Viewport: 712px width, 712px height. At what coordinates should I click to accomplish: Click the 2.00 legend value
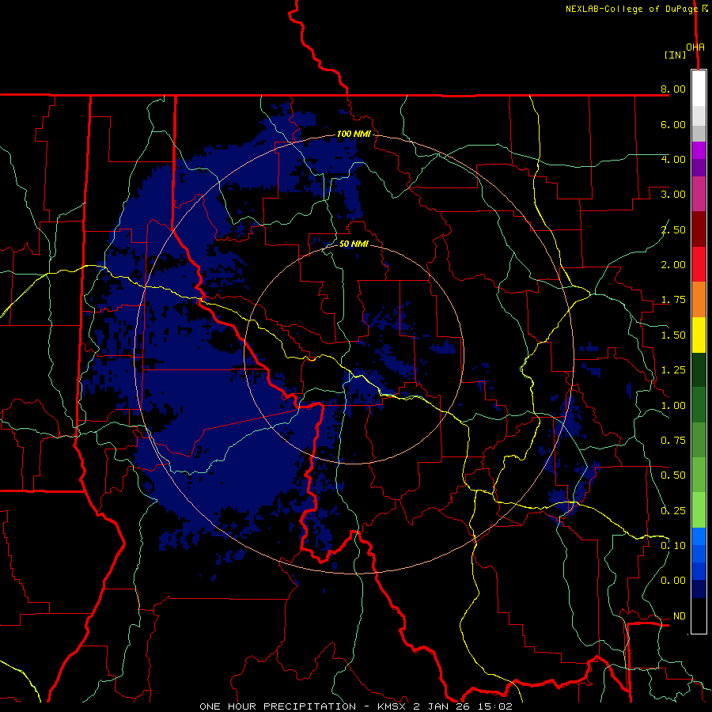[x=673, y=265]
